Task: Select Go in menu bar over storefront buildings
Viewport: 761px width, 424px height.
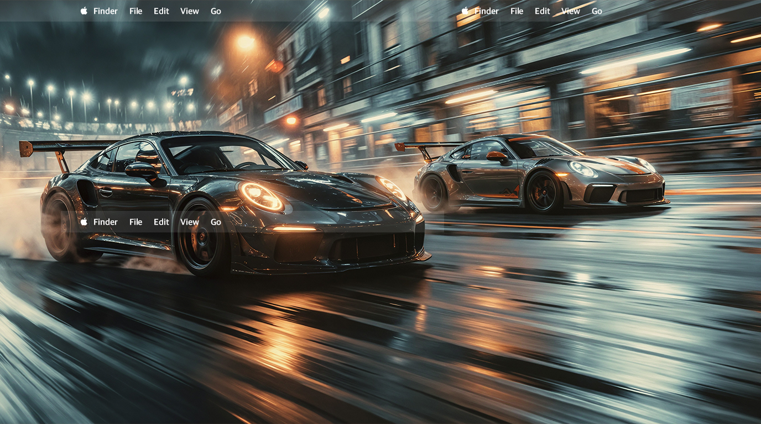Action: click(x=597, y=11)
